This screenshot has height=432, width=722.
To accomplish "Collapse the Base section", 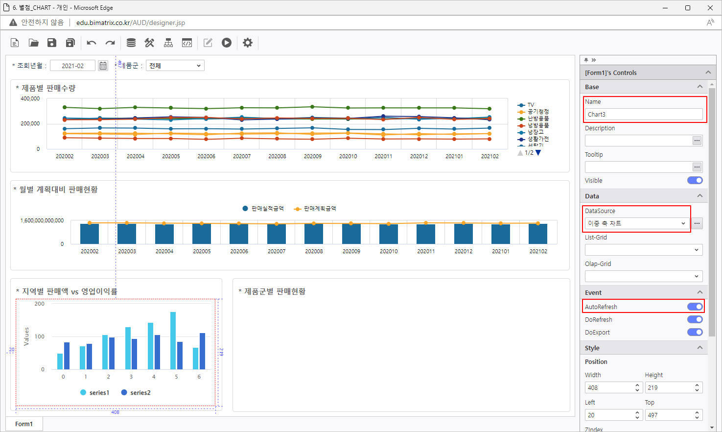I will [x=699, y=87].
